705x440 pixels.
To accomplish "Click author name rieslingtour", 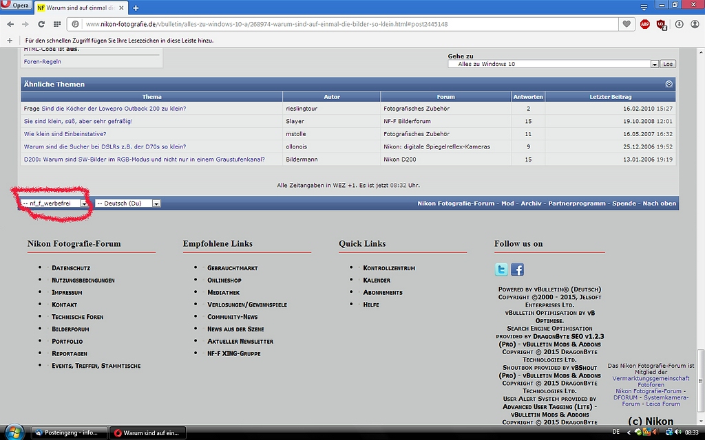I will pos(302,109).
